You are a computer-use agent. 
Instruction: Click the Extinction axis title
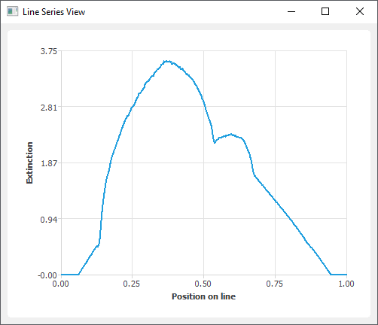coord(29,162)
